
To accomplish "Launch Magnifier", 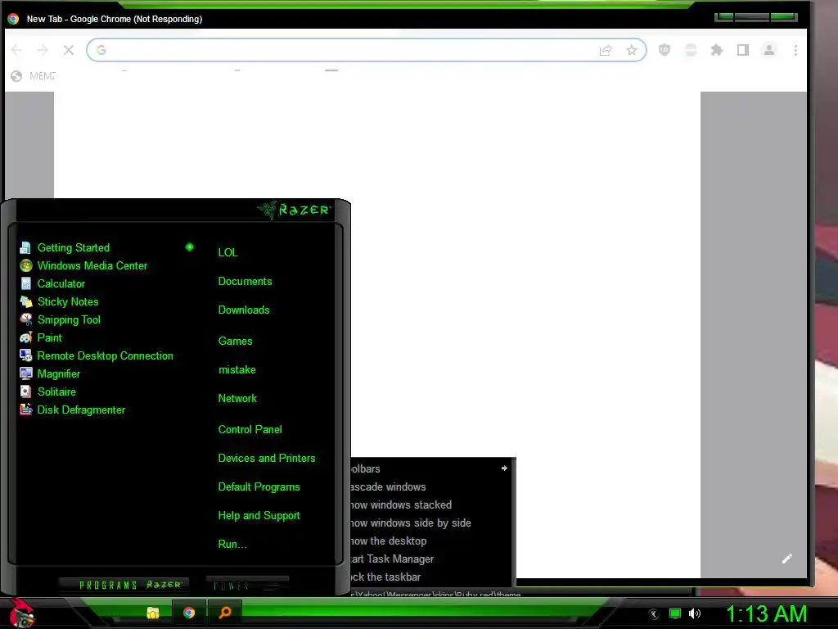I will (59, 373).
